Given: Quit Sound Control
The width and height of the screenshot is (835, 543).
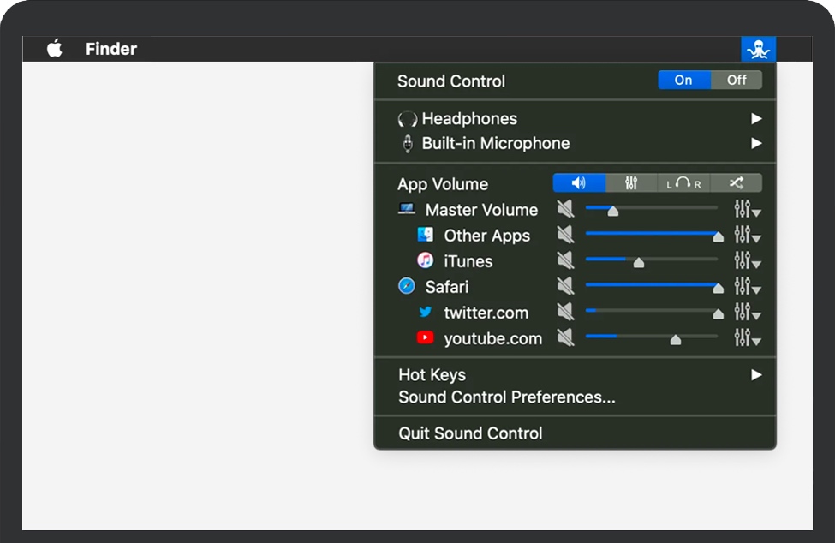Looking at the screenshot, I should (x=469, y=433).
